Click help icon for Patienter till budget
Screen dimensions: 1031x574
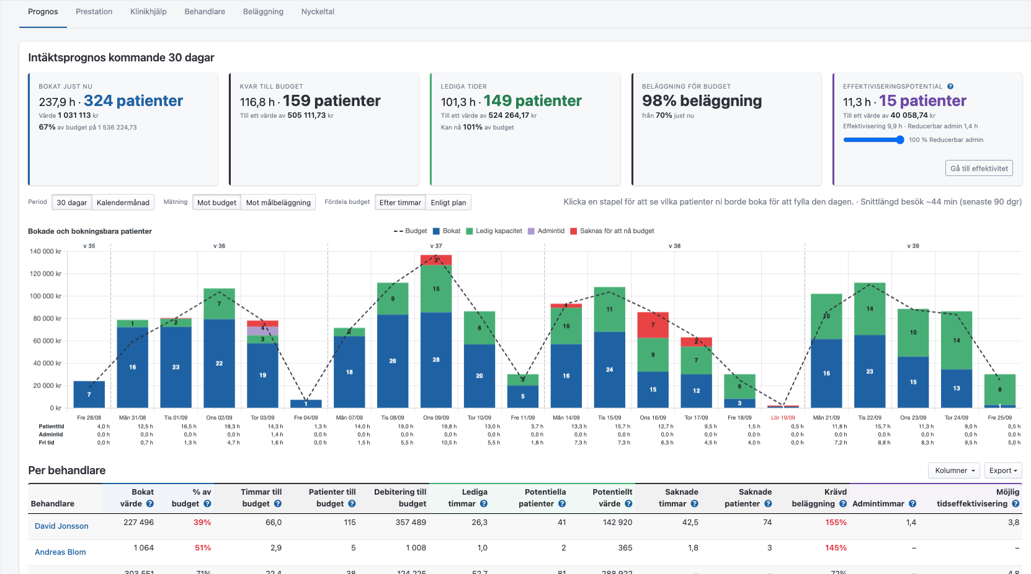click(352, 504)
